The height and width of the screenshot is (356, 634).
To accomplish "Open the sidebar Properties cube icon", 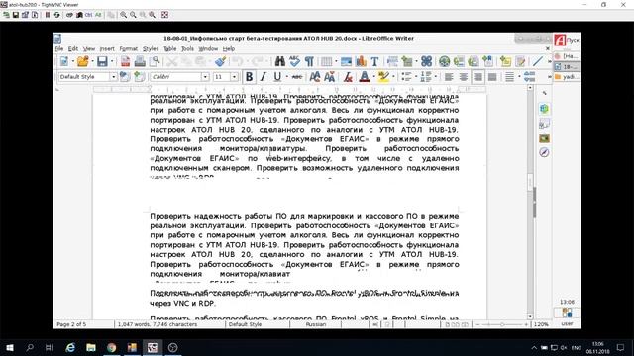I will coord(544,109).
